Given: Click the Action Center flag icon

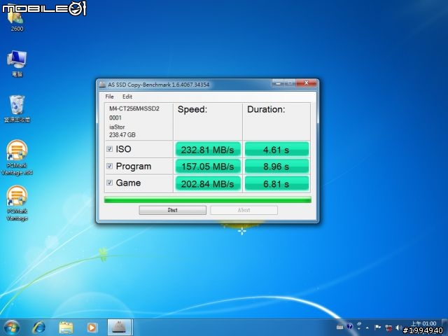Looking at the screenshot, I should pyautogui.click(x=378, y=327).
